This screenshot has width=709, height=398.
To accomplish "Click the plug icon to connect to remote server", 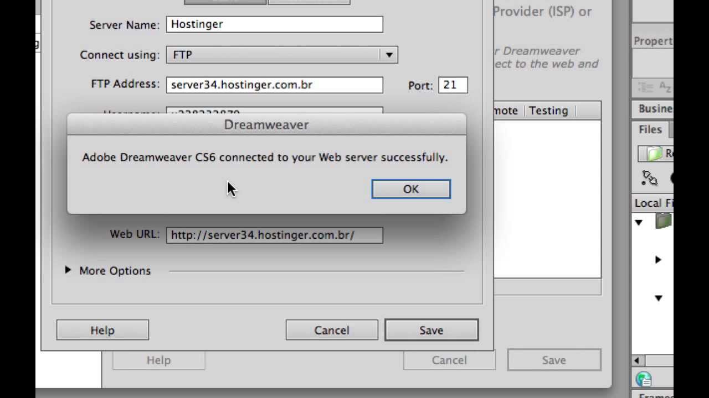I will coord(649,178).
